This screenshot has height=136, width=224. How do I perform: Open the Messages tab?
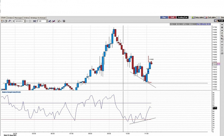pos(18,18)
